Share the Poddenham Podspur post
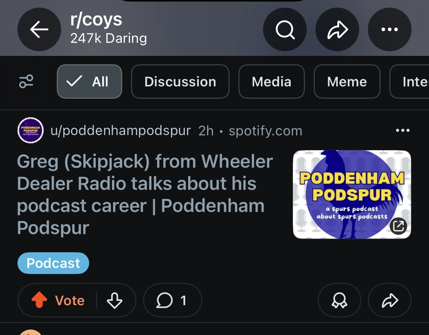 [390, 300]
